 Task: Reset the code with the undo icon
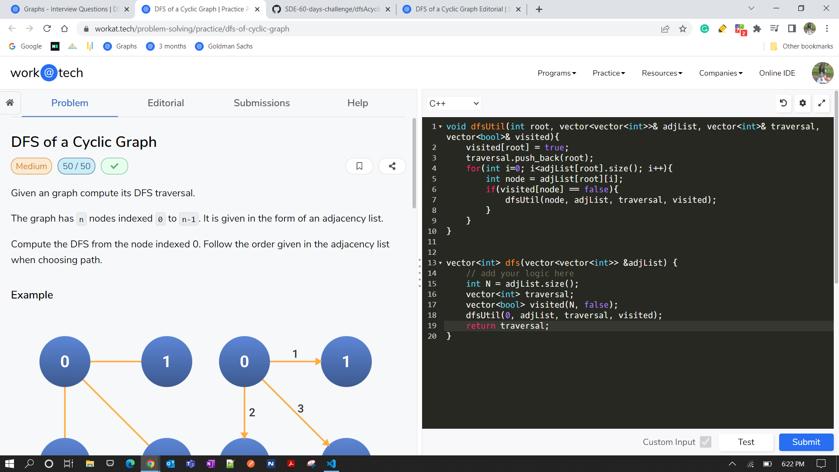[784, 103]
